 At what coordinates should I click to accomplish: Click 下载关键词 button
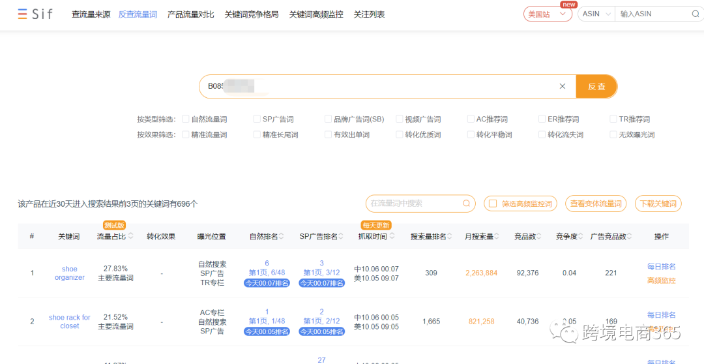coord(658,204)
